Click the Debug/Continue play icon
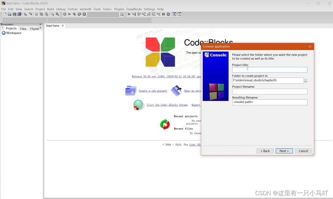 point(129,14)
